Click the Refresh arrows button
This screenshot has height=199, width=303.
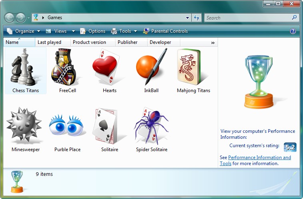[197, 18]
